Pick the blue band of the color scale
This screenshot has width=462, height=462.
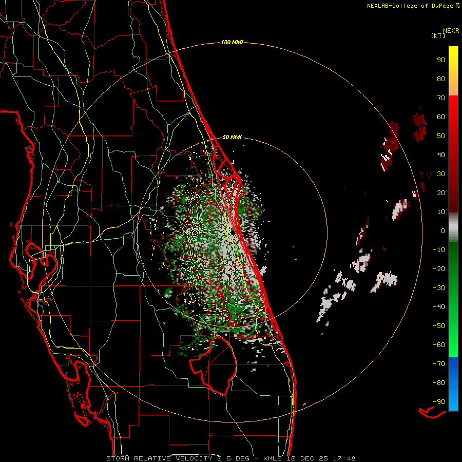point(453,384)
